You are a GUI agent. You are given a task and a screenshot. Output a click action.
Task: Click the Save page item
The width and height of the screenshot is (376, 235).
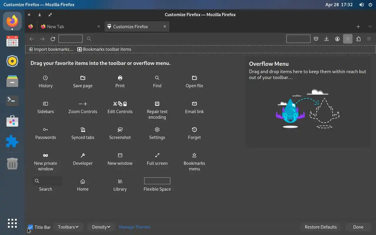(83, 82)
